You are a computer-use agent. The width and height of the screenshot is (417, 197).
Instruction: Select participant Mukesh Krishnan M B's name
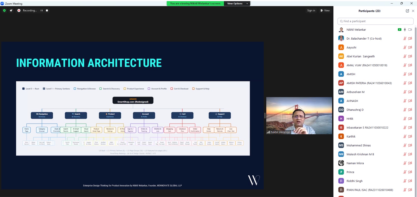click(360, 154)
